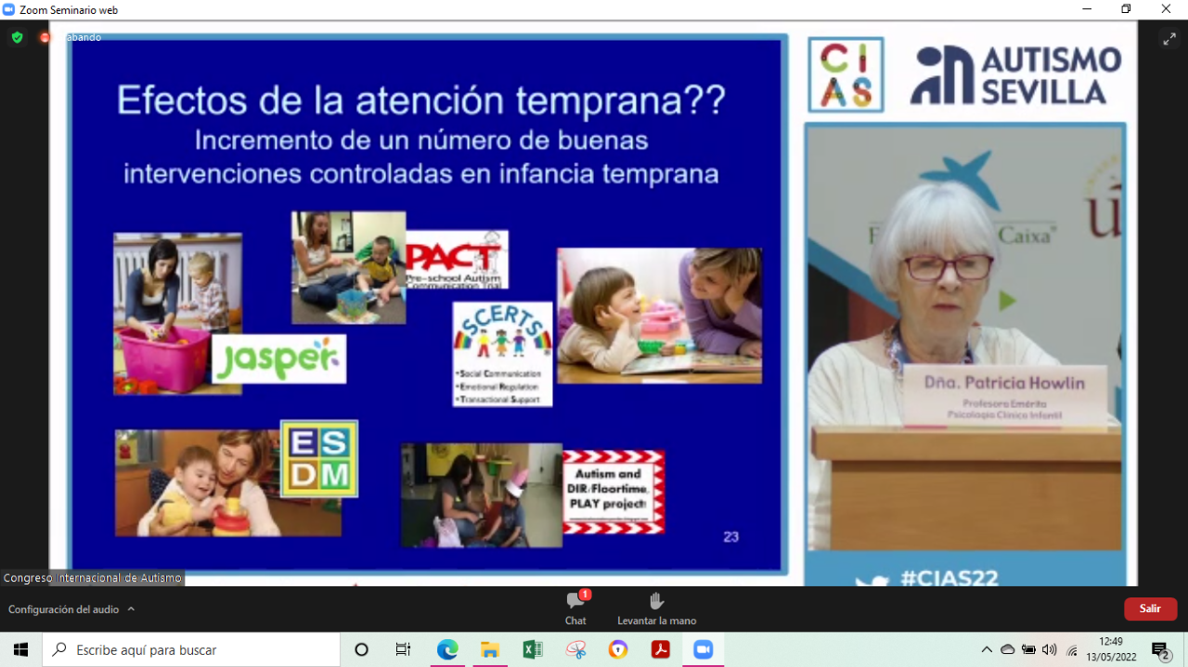This screenshot has width=1188, height=667.
Task: Click photo of woman and child with pink basket
Action: pos(177,314)
